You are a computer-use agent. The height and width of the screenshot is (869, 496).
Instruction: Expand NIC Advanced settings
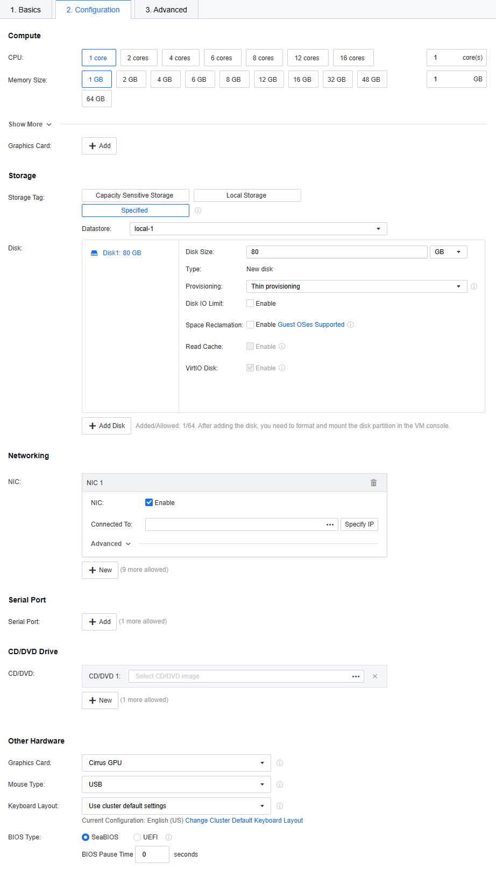click(x=111, y=544)
